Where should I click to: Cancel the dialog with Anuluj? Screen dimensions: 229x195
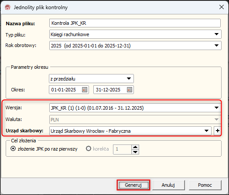pyautogui.click(x=168, y=185)
